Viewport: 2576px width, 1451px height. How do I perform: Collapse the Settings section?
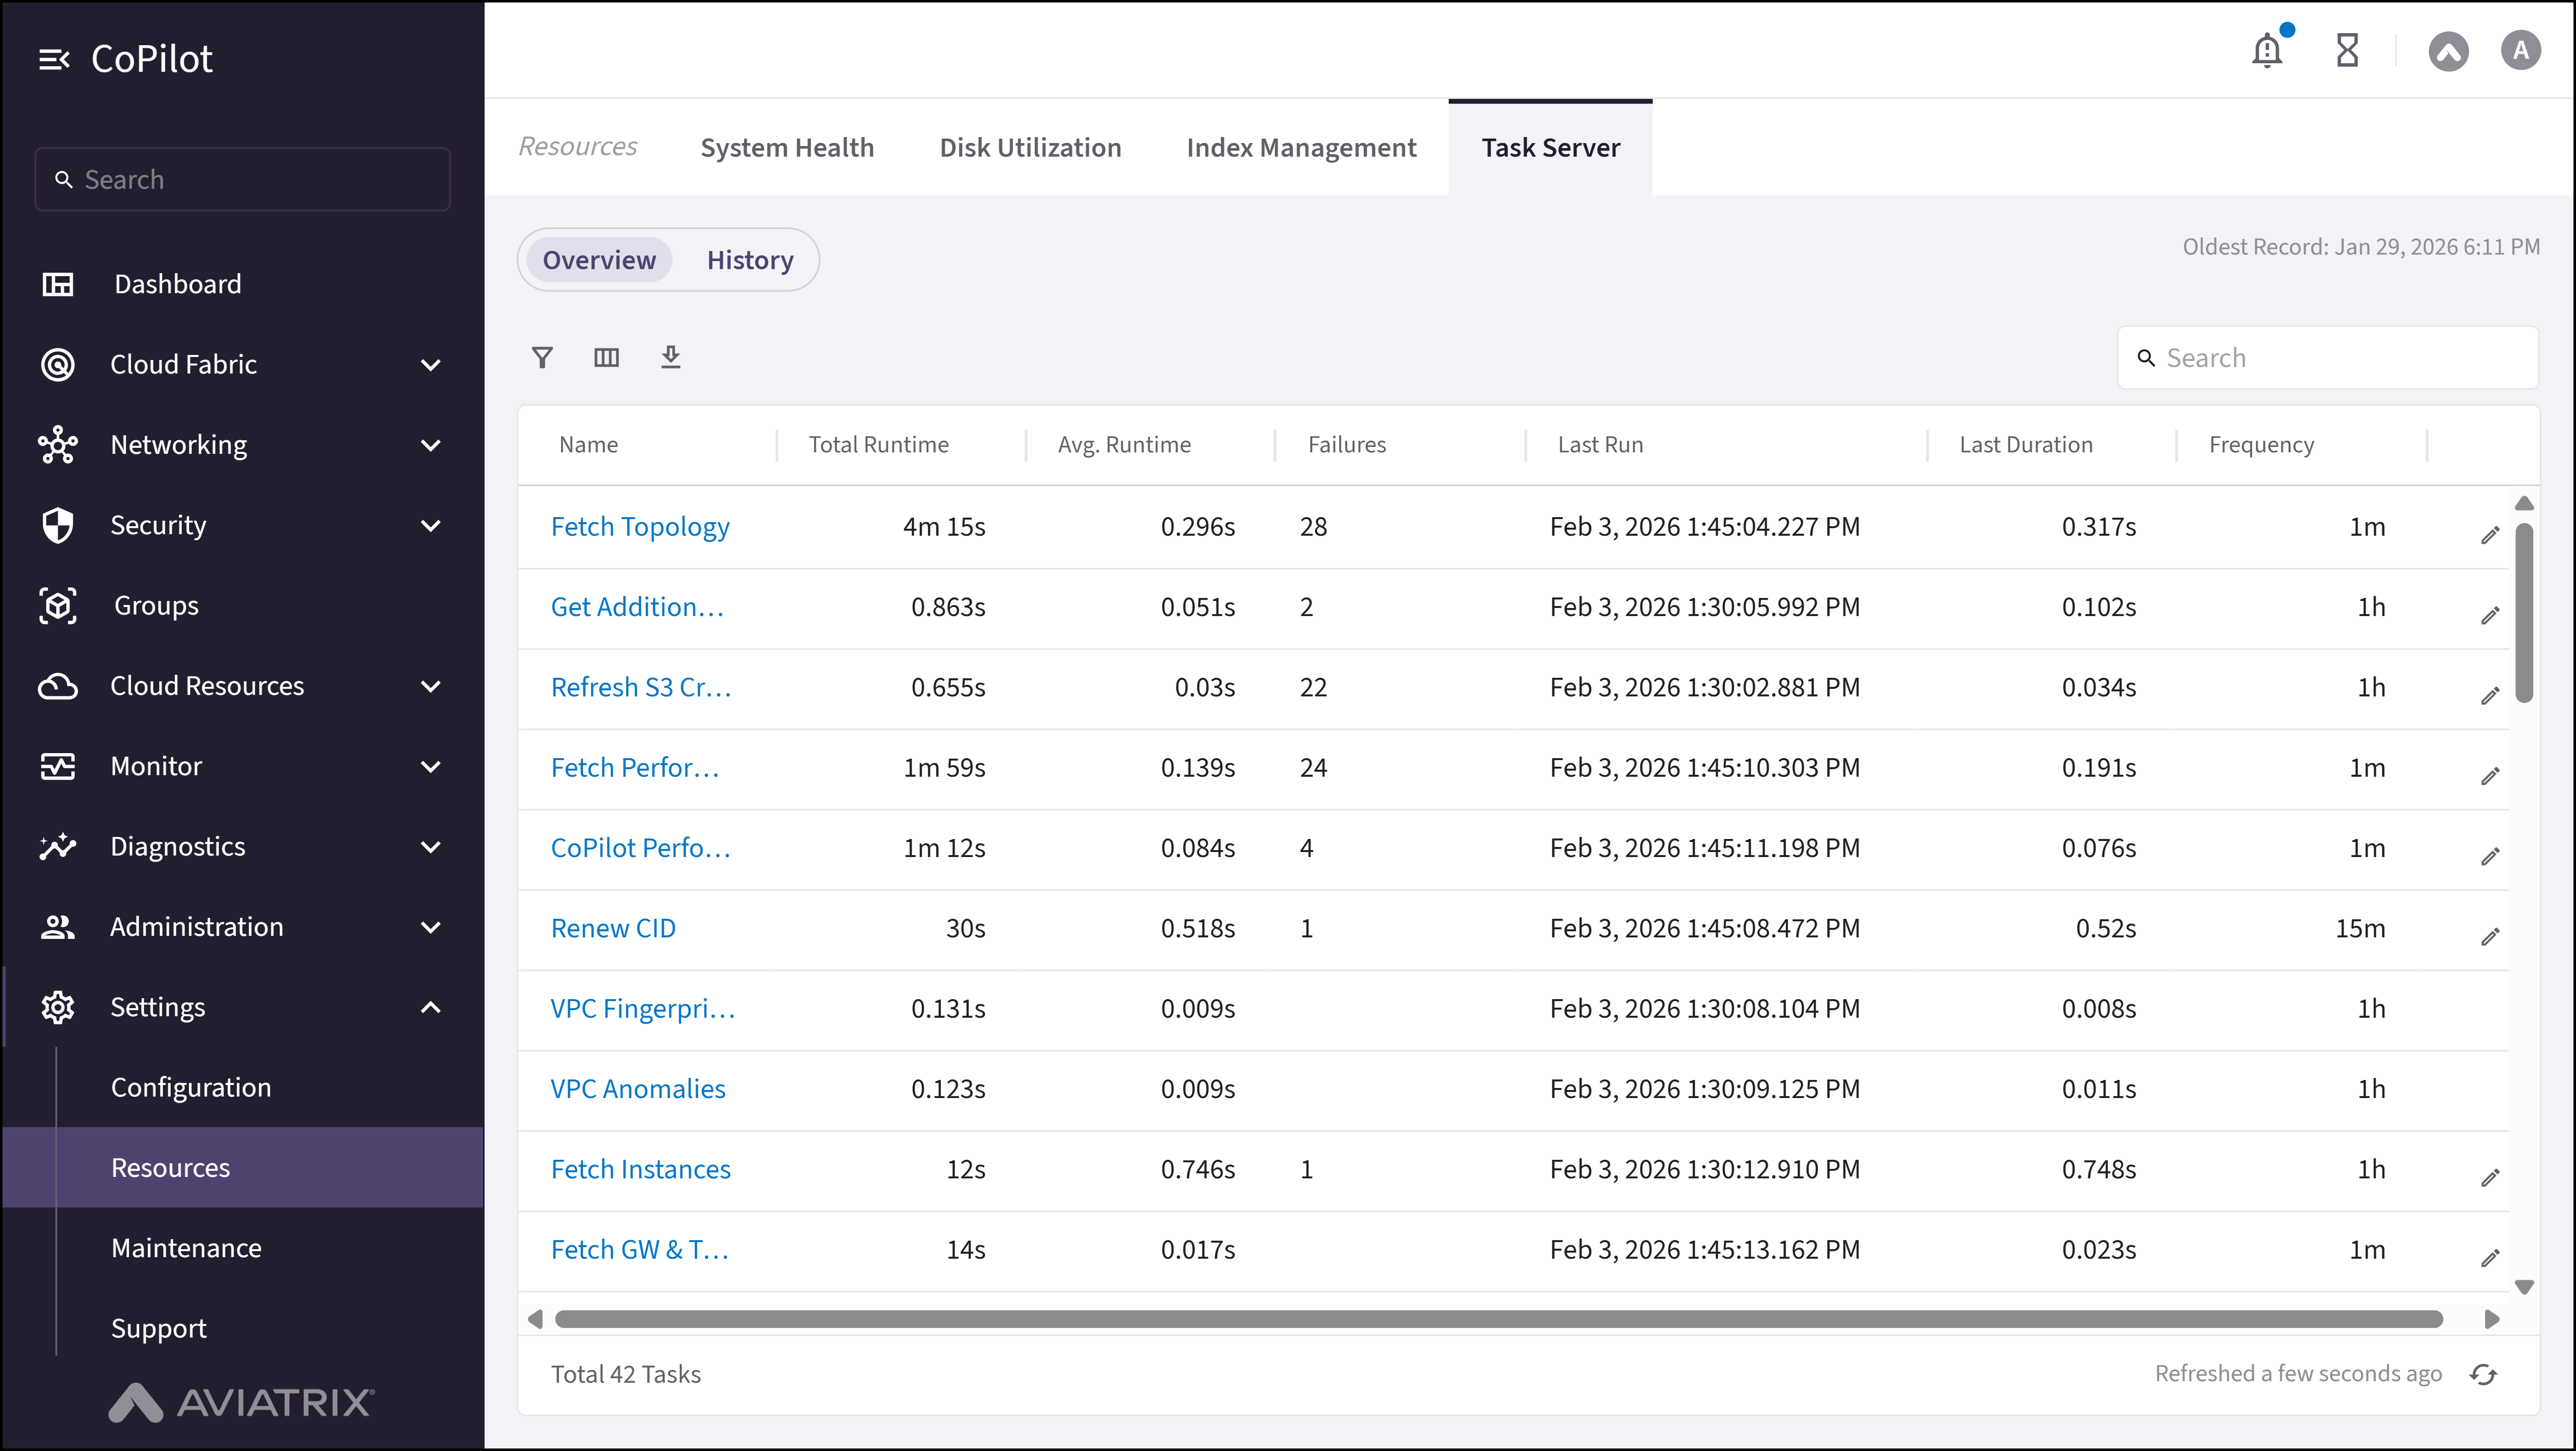coord(431,1007)
